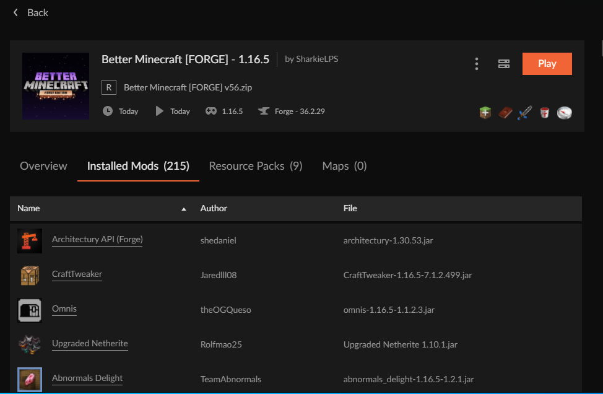Open the Resource Packs (9) tab
The height and width of the screenshot is (394, 603).
tap(255, 166)
